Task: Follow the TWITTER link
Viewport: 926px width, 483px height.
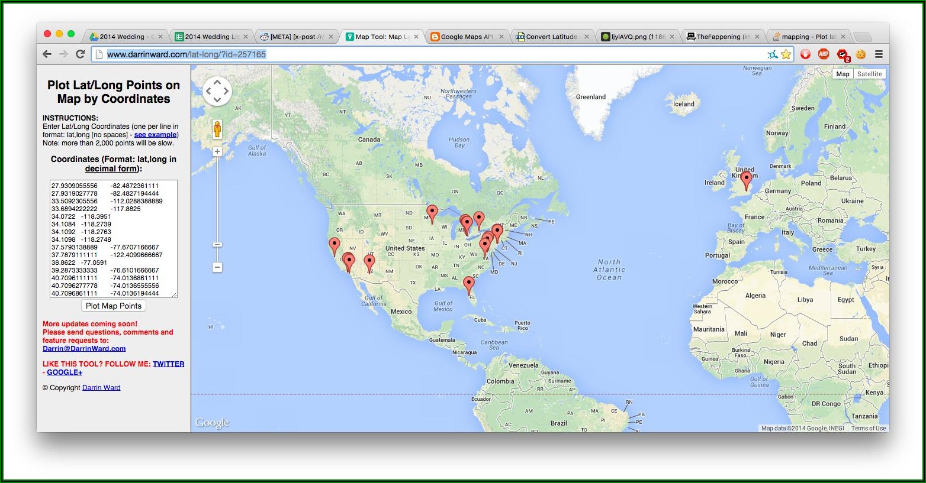Action: [168, 364]
